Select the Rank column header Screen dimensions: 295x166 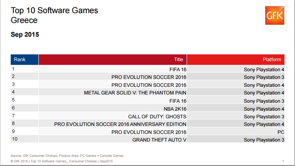point(25,60)
